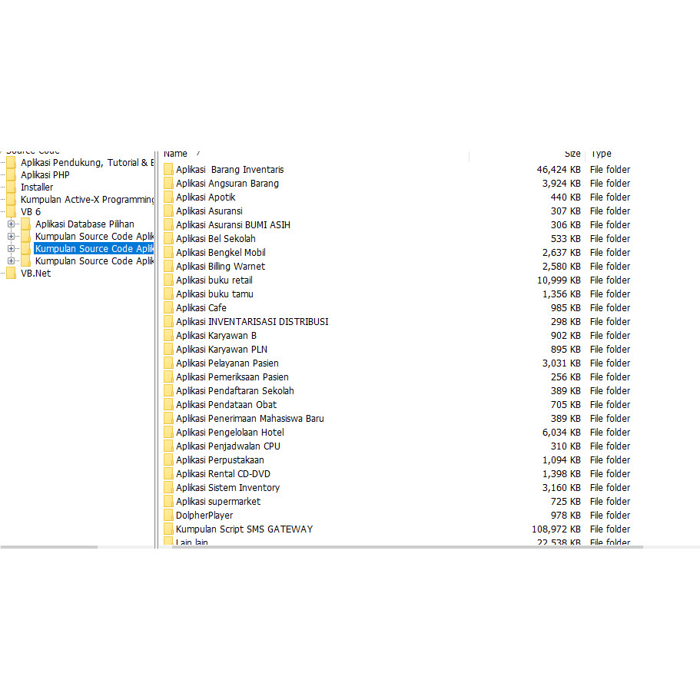Select folder icon for Aplikasi Asuransi BUMI ASIH
The height and width of the screenshot is (700, 700).
(x=168, y=224)
